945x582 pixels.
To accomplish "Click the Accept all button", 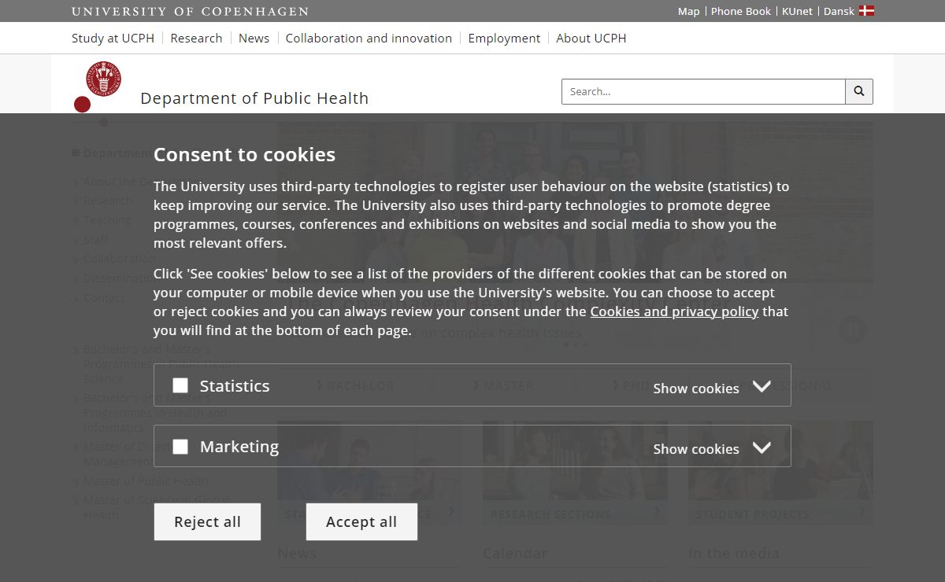I will (x=361, y=522).
